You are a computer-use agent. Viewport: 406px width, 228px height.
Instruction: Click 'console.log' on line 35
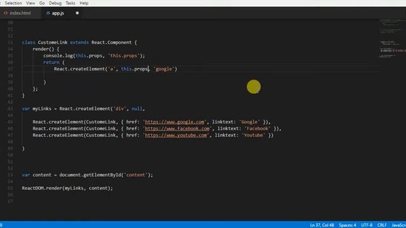click(x=58, y=56)
